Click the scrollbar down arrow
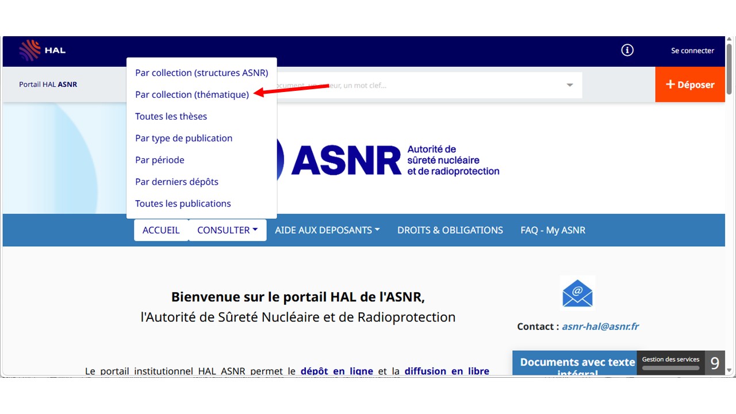This screenshot has height=414, width=736. pos(729,370)
